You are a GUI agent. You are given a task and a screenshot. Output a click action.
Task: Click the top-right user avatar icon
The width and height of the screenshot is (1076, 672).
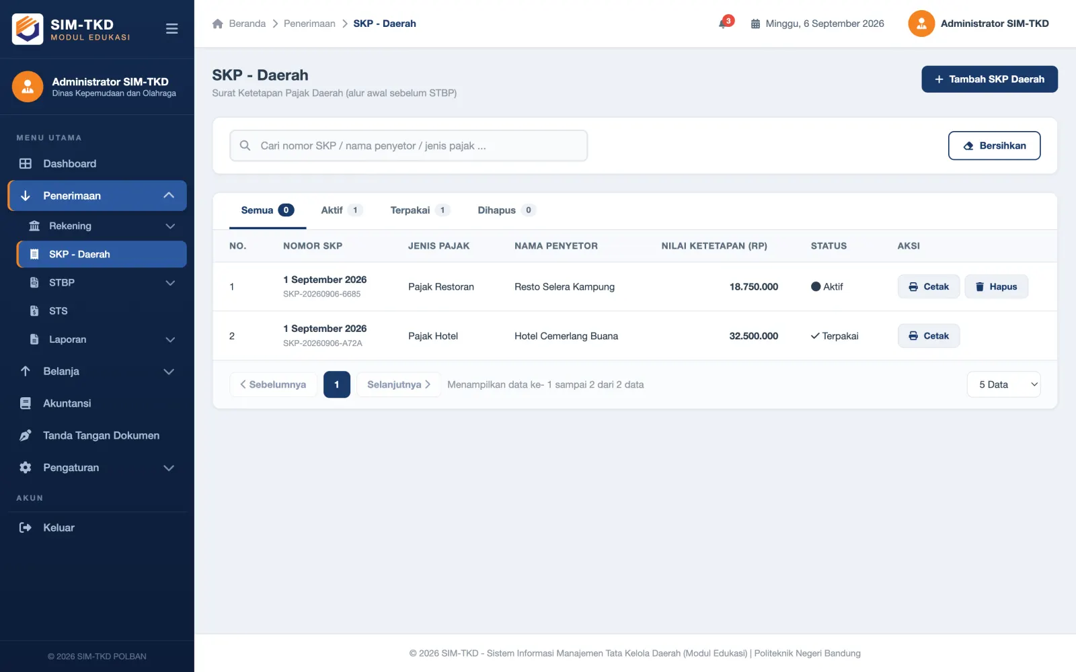point(921,24)
